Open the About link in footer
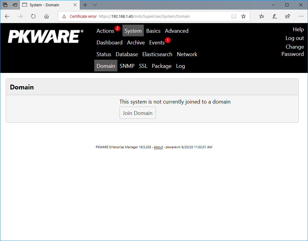The image size is (308, 241). (x=158, y=147)
